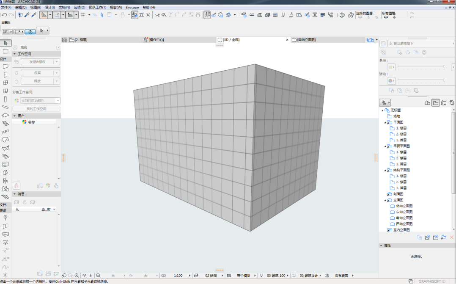Open the Enscape menu
This screenshot has height=284, width=456.
(x=132, y=7)
